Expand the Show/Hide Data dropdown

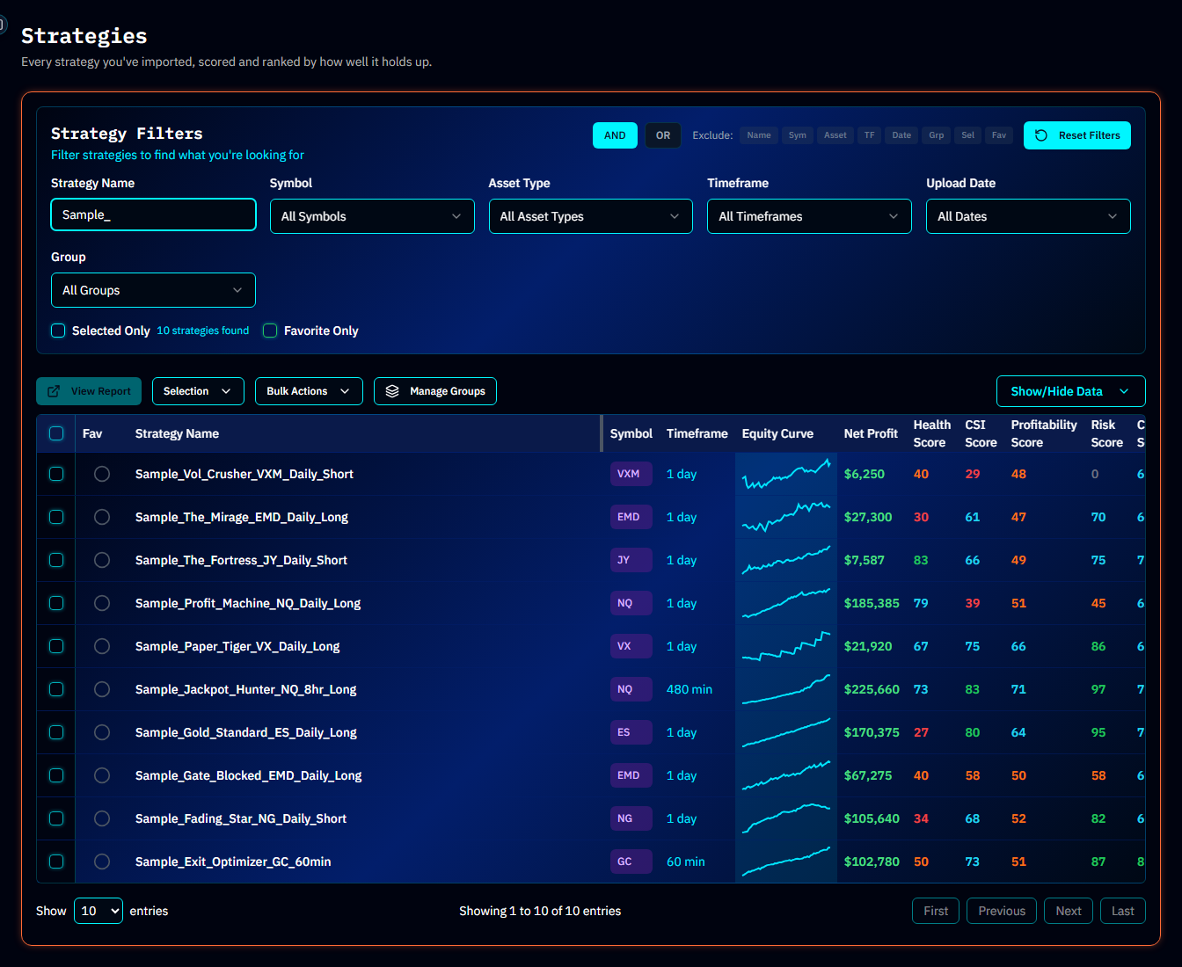click(1071, 391)
